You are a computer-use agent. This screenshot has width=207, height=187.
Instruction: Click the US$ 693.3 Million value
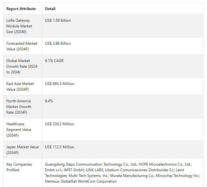point(60,84)
